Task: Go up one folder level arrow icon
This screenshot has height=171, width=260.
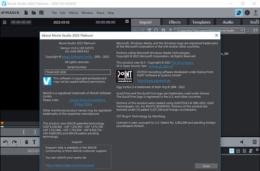Action: (x=171, y=30)
